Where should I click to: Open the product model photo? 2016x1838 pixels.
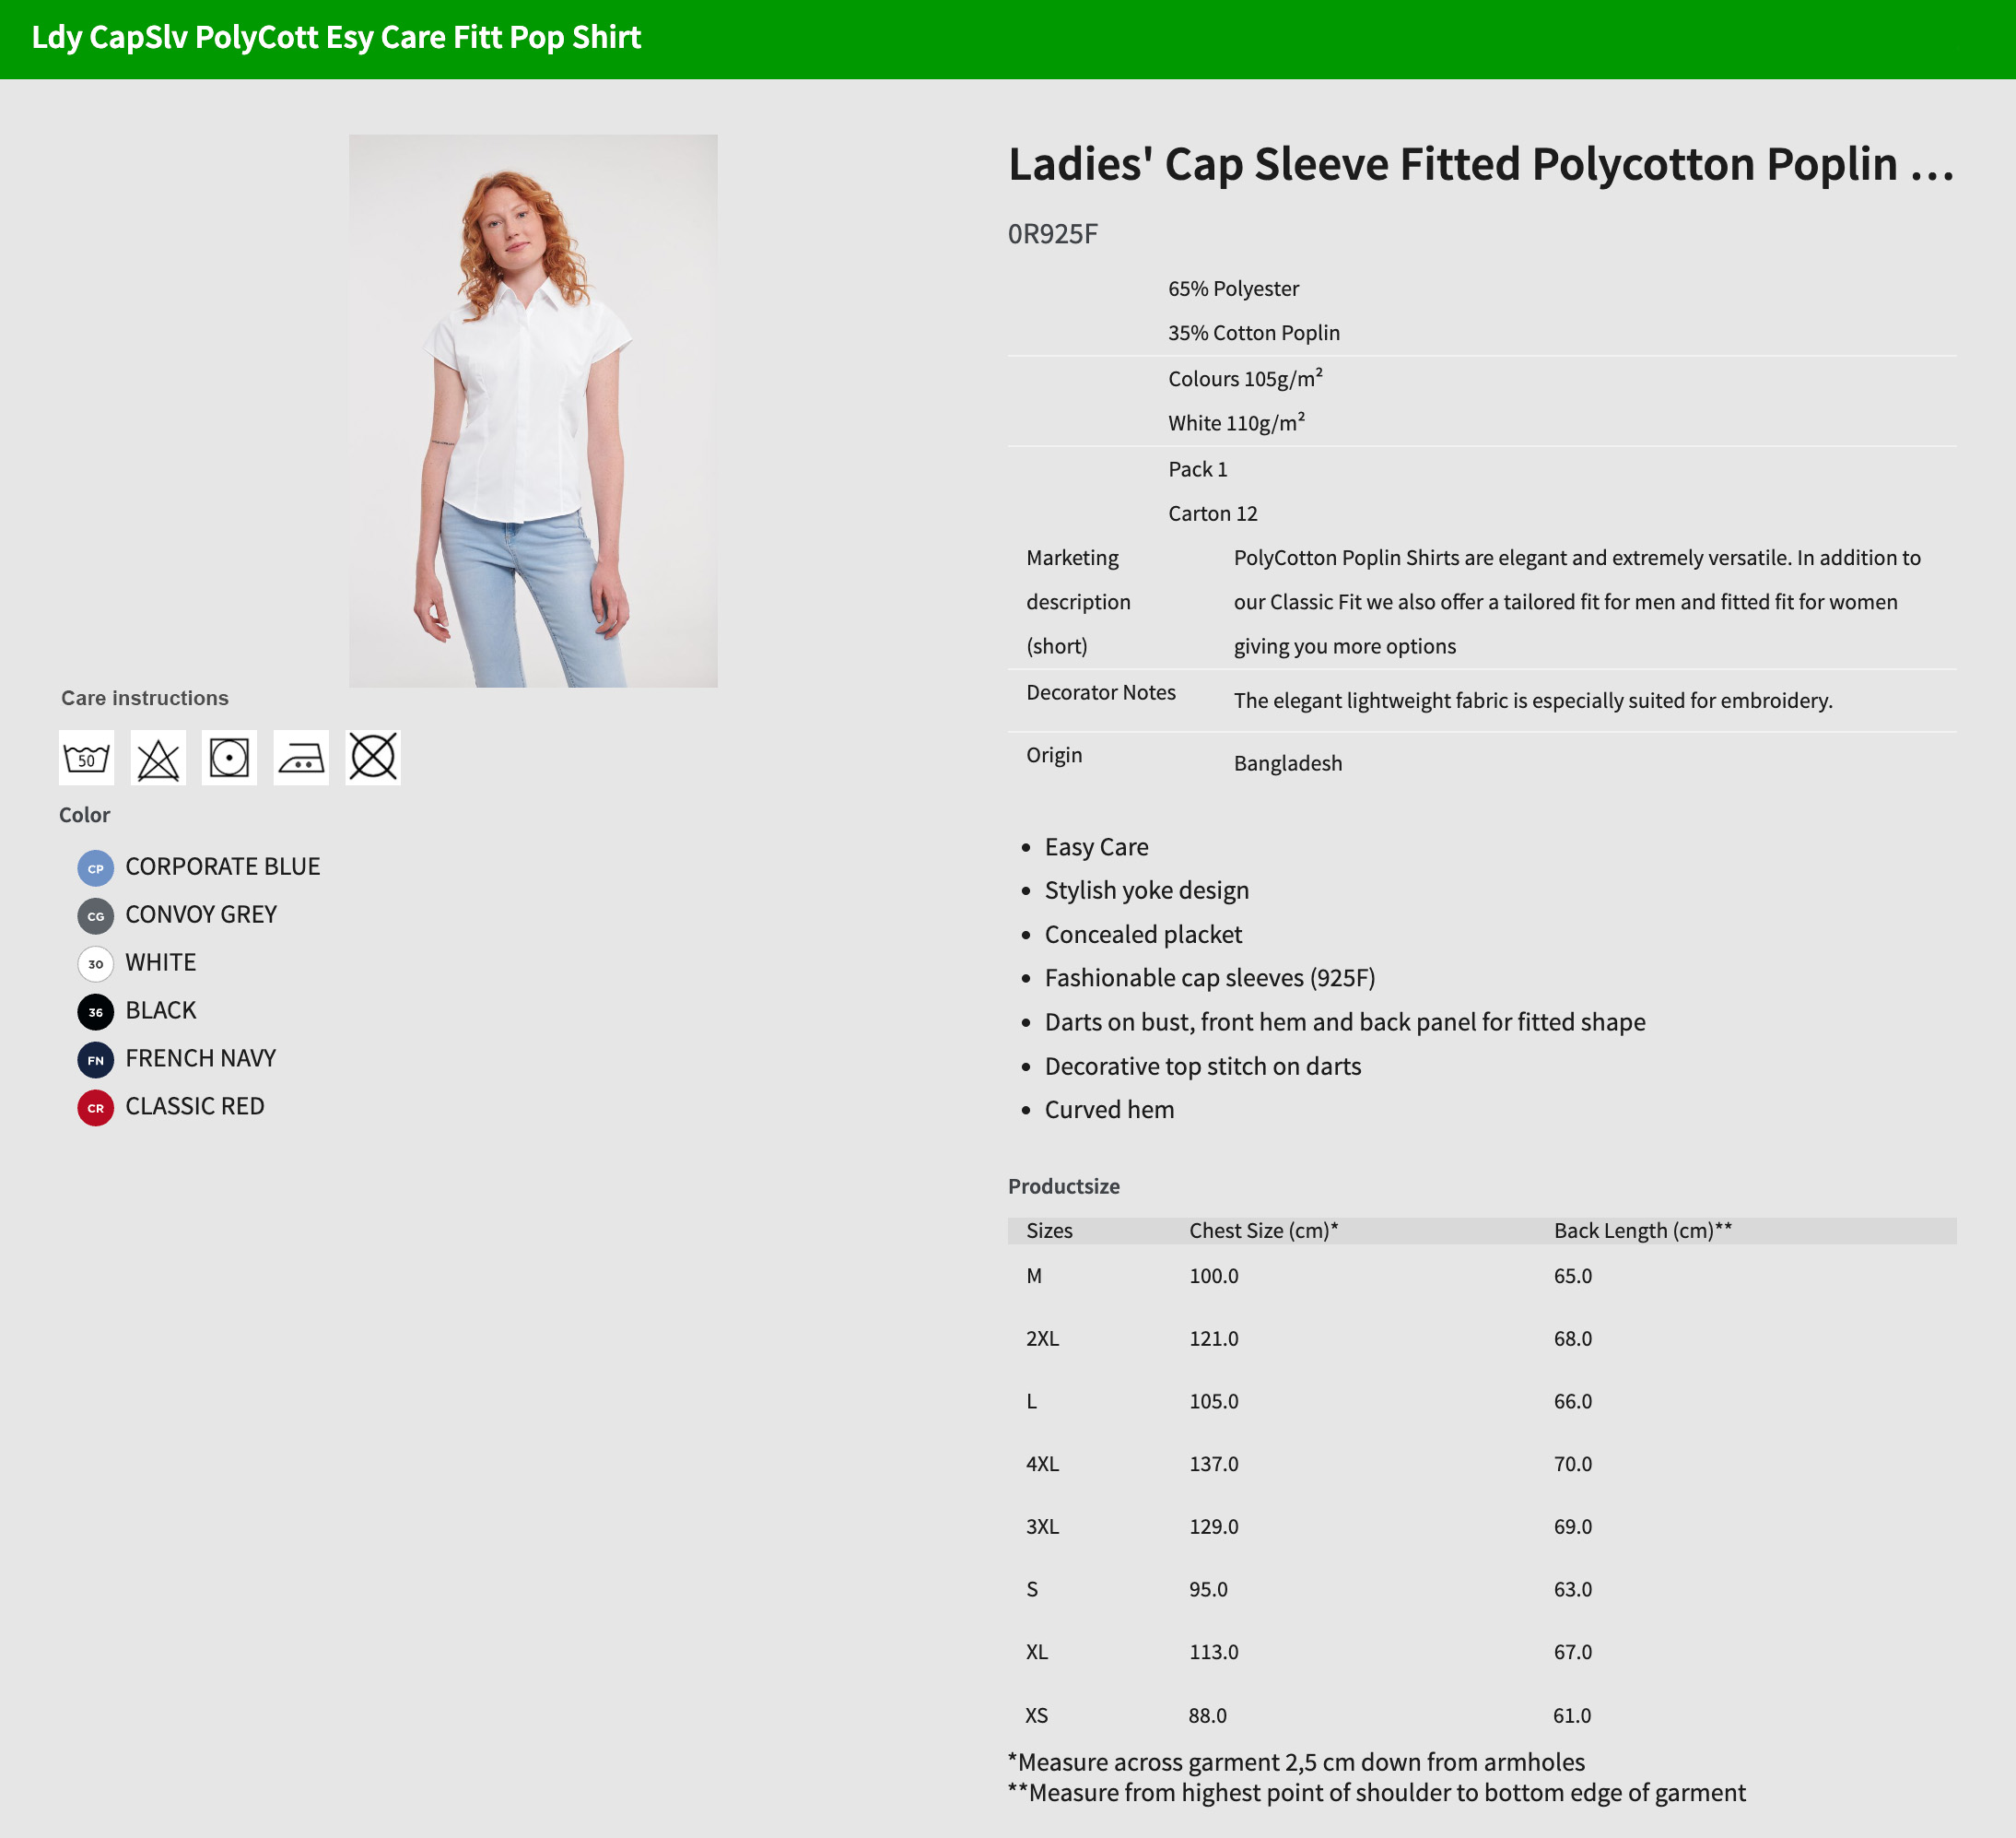point(533,410)
